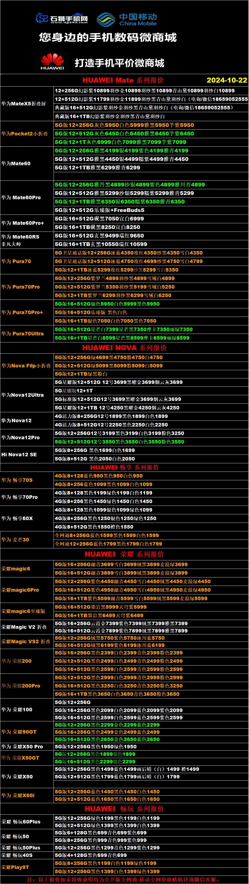Screen dimensions: 249x884
Task: Click the date 2024-10-22
Action: click(227, 80)
